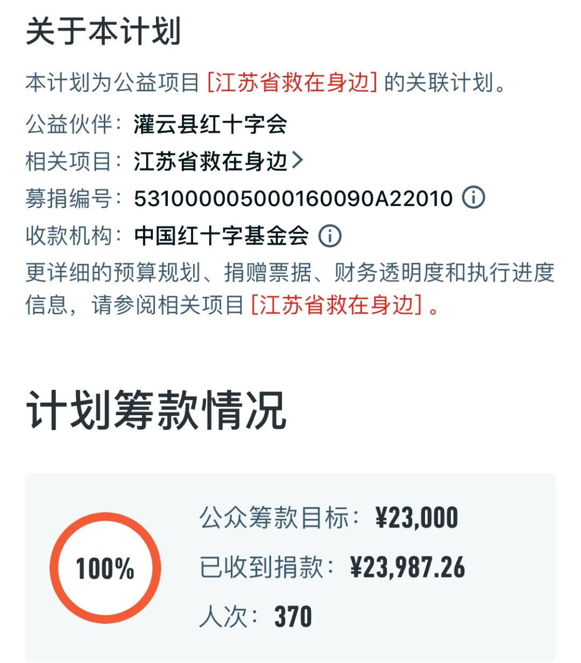This screenshot has width=581, height=663.
Task: Click the 计划筹款情况 heading
Action: (x=156, y=411)
